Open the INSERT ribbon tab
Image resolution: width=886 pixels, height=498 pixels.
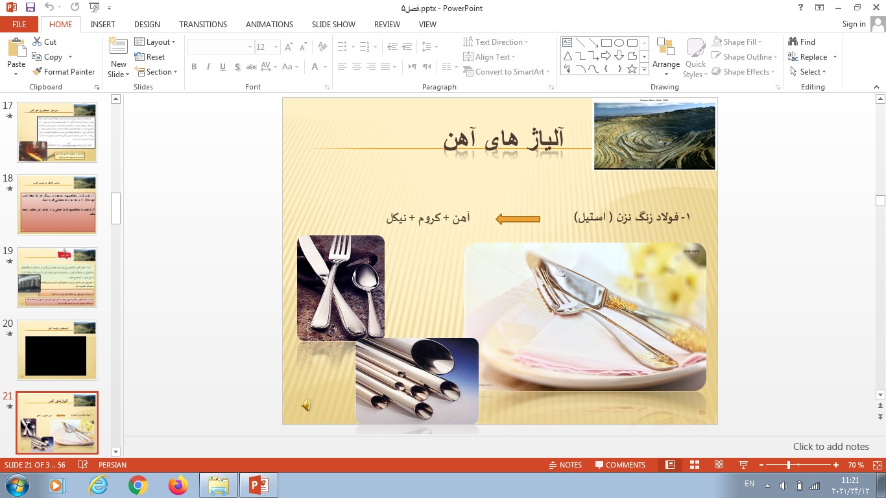point(102,24)
